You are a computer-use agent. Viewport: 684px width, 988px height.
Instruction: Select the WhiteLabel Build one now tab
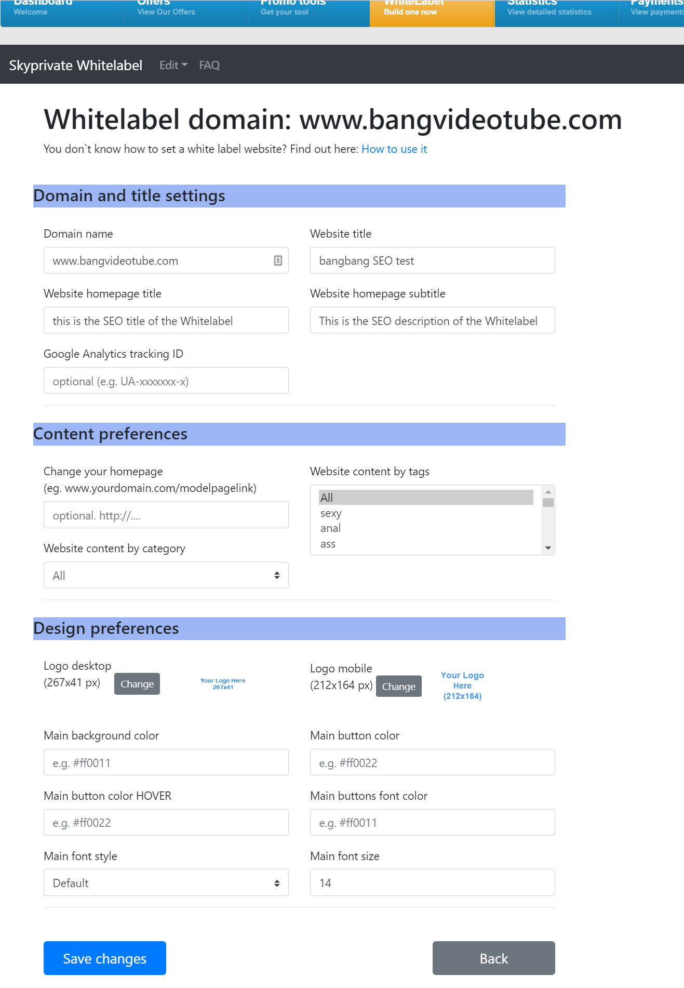(x=432, y=13)
